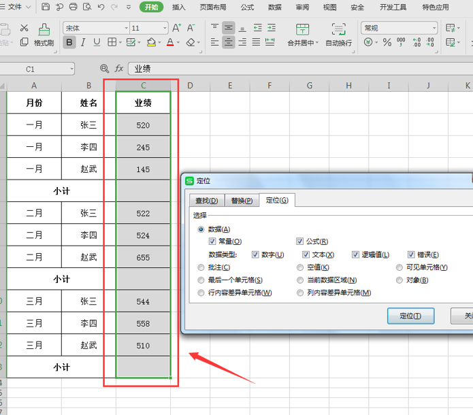Switch to the 查找(D) dialog tab
Image resolution: width=473 pixels, height=415 pixels.
207,200
